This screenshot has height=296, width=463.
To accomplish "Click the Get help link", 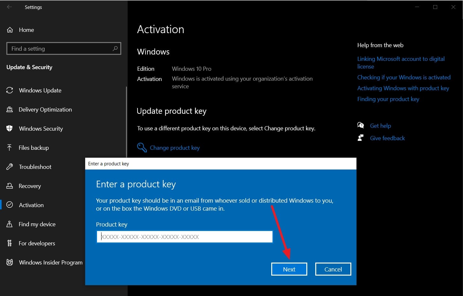I will coord(380,126).
